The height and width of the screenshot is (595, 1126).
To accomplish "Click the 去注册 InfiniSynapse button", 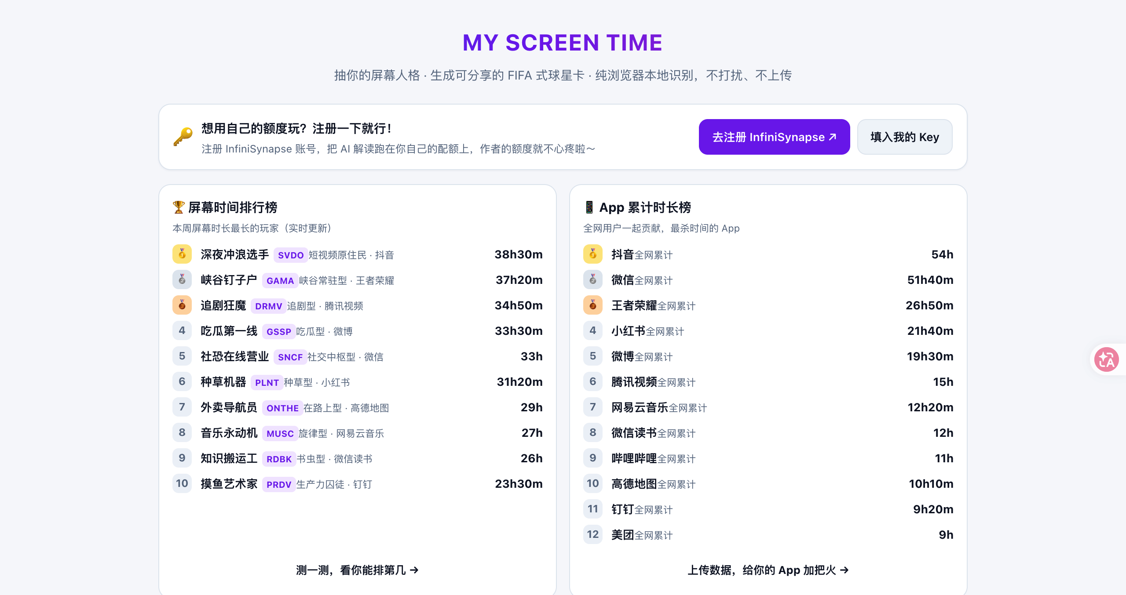I will (x=774, y=137).
